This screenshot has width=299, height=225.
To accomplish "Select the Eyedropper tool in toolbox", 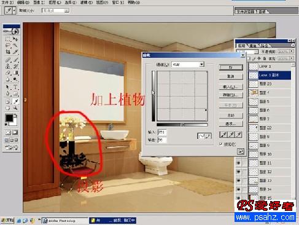I will pyautogui.click(x=15, y=101).
